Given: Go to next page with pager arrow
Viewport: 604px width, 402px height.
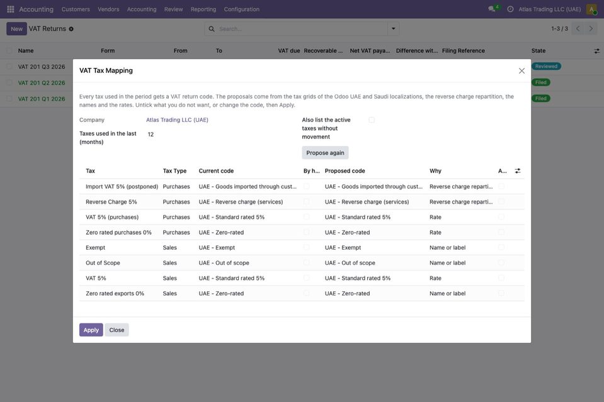Looking at the screenshot, I should [591, 28].
